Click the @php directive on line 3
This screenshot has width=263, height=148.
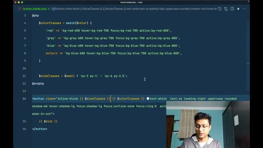35,16
